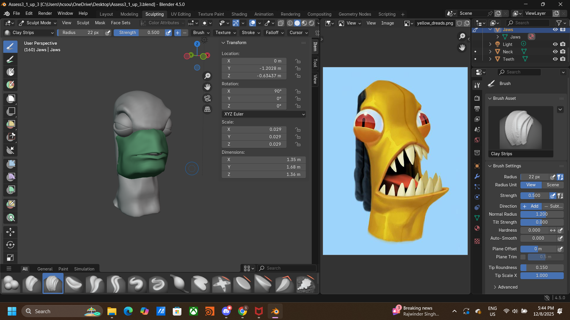Open Blender from the Windows taskbar
Viewport: 570px width, 320px height.
[x=275, y=311]
